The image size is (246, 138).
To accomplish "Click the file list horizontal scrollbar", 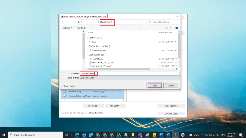I will pos(119,69).
